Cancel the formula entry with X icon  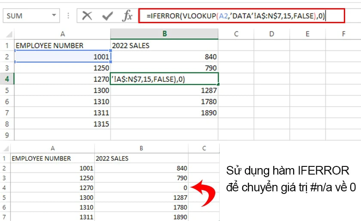pos(87,16)
